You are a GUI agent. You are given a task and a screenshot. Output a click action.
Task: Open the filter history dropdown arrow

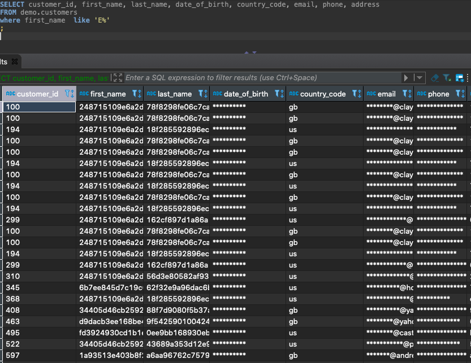[x=420, y=78]
